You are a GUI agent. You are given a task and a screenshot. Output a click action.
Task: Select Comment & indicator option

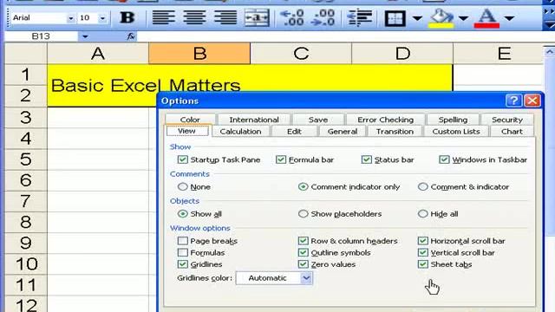pos(423,186)
